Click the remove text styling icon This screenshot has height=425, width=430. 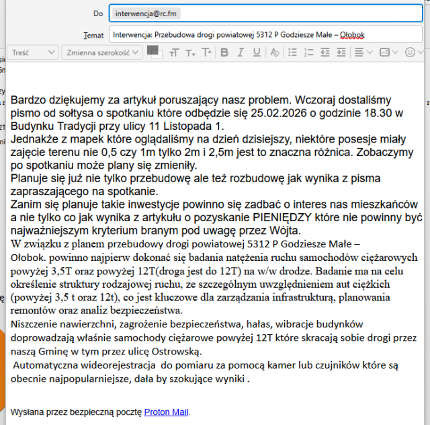coord(275,52)
